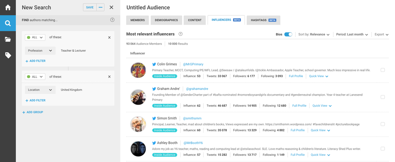The height and width of the screenshot is (162, 395).
Task: Switch to the Demographics tab
Action: [166, 20]
